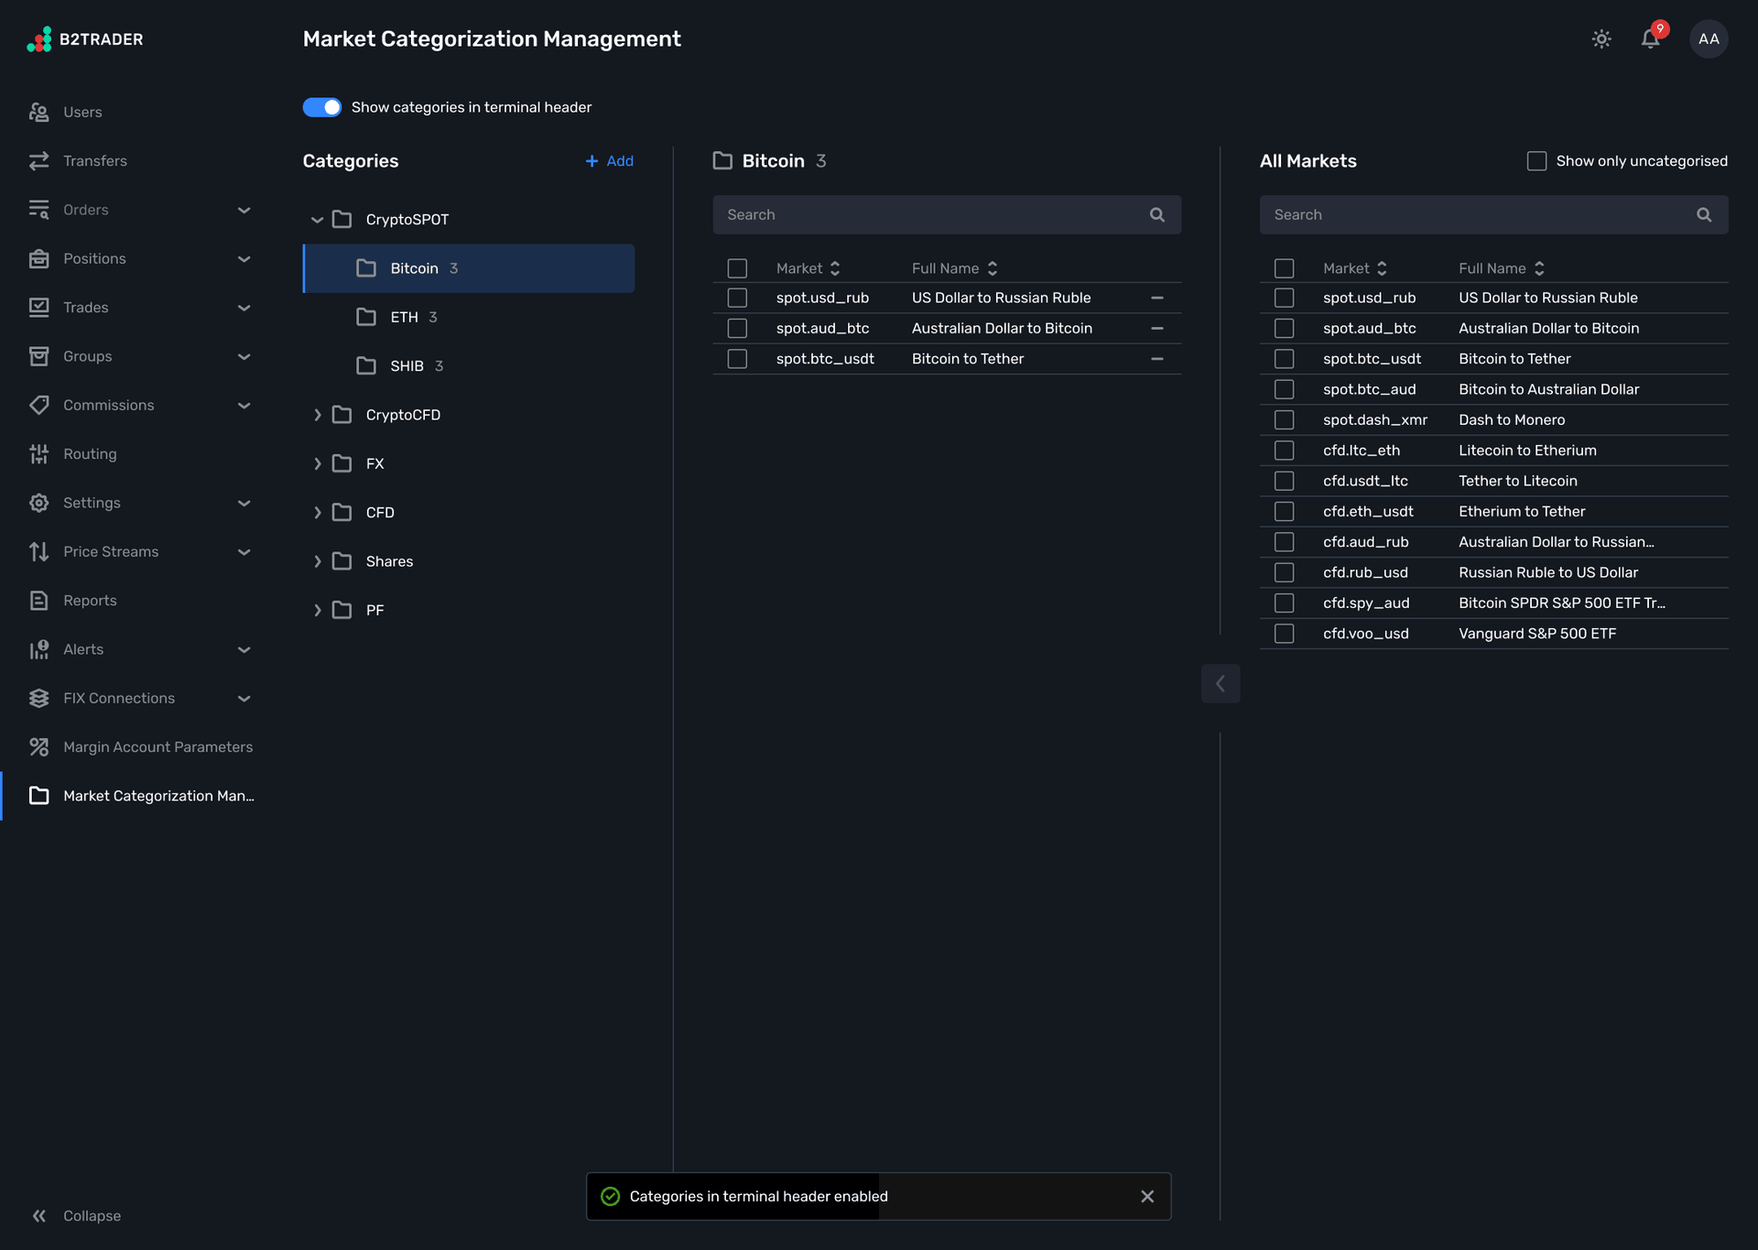Open the AA user avatar
Image resolution: width=1758 pixels, height=1250 pixels.
(1708, 39)
